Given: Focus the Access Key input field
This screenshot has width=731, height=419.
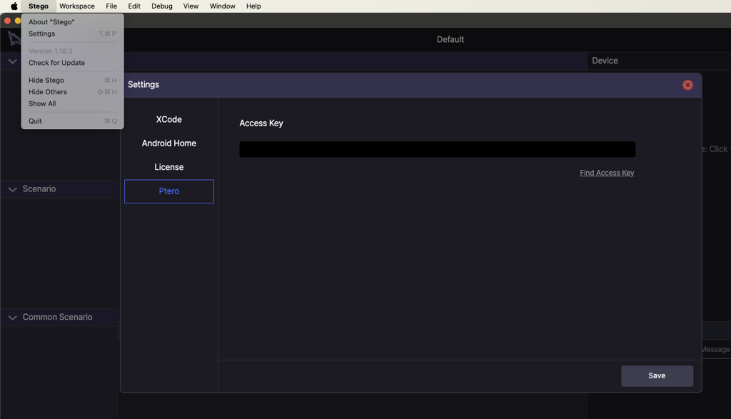Looking at the screenshot, I should [x=438, y=149].
